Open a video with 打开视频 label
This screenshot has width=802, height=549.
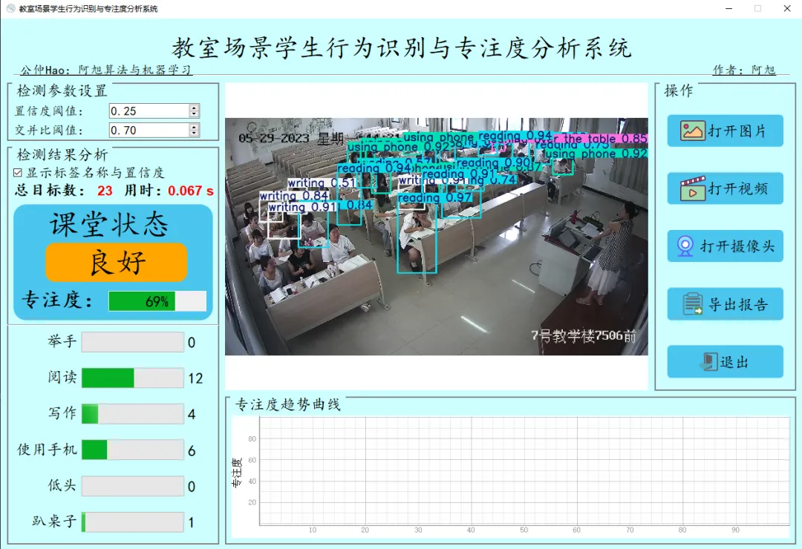[737, 188]
